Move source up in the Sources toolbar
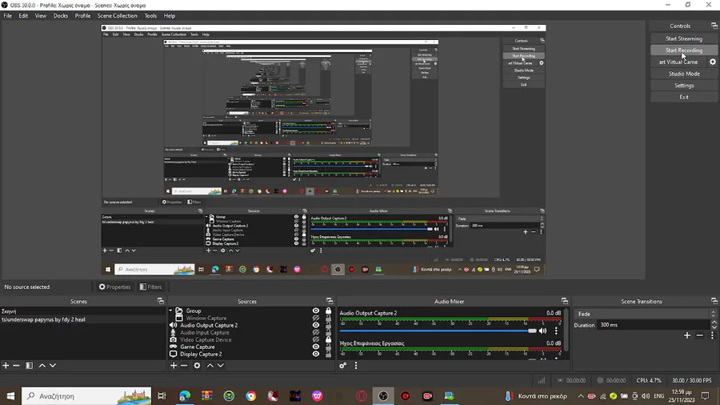The width and height of the screenshot is (720, 405). [210, 366]
